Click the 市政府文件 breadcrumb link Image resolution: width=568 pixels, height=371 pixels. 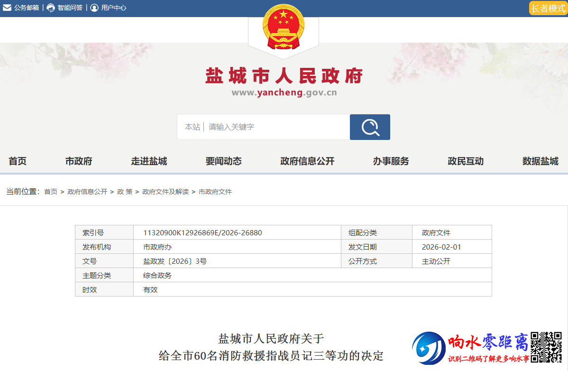(x=215, y=192)
